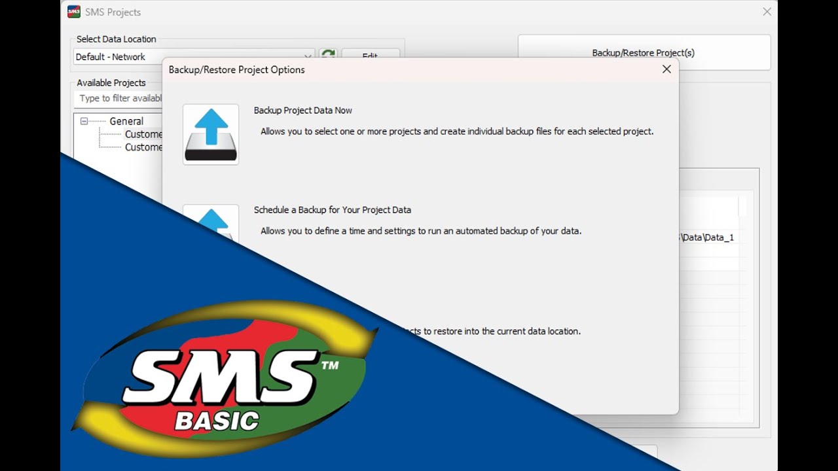Click the green refresh icon beside data location
Image resolution: width=838 pixels, height=471 pixels.
[328, 56]
